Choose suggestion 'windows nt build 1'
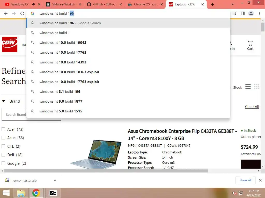This screenshot has height=198, width=265. tap(128, 33)
